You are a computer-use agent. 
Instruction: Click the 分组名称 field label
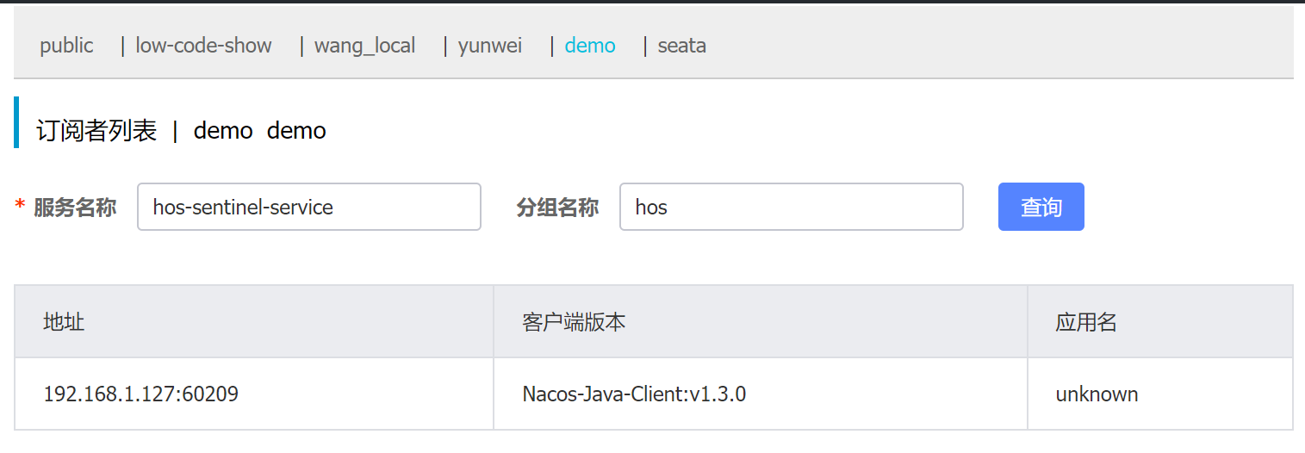tap(557, 208)
